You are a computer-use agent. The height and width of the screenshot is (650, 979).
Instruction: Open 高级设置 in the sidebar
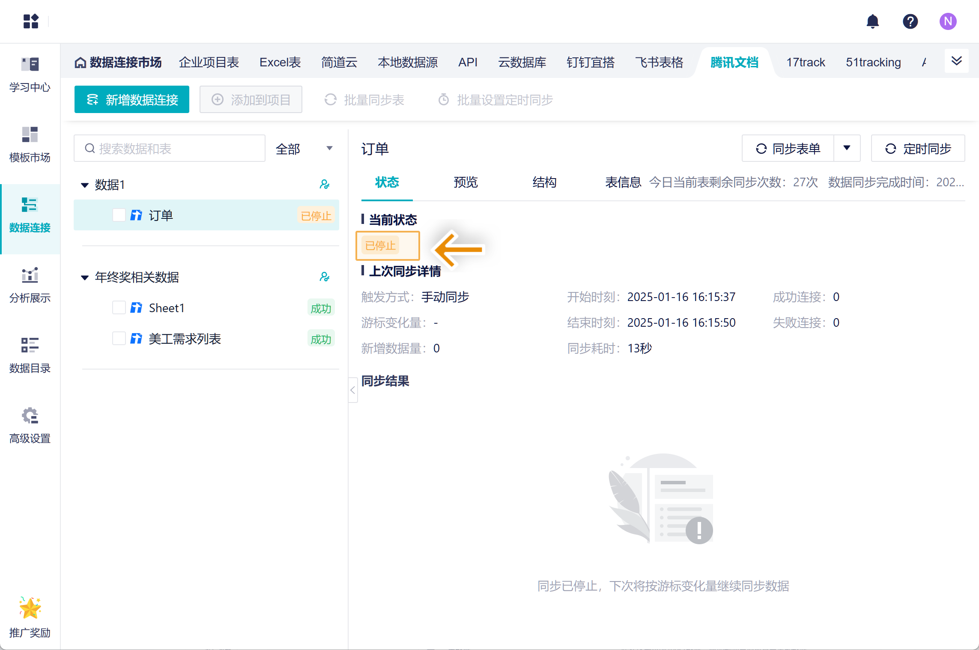click(x=30, y=426)
